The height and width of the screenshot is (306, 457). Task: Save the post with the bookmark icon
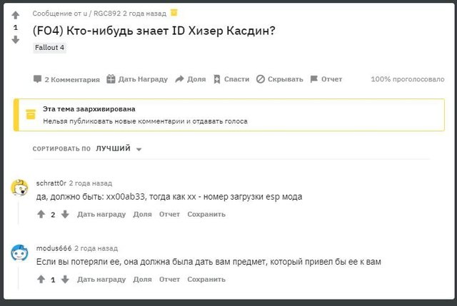tap(217, 79)
